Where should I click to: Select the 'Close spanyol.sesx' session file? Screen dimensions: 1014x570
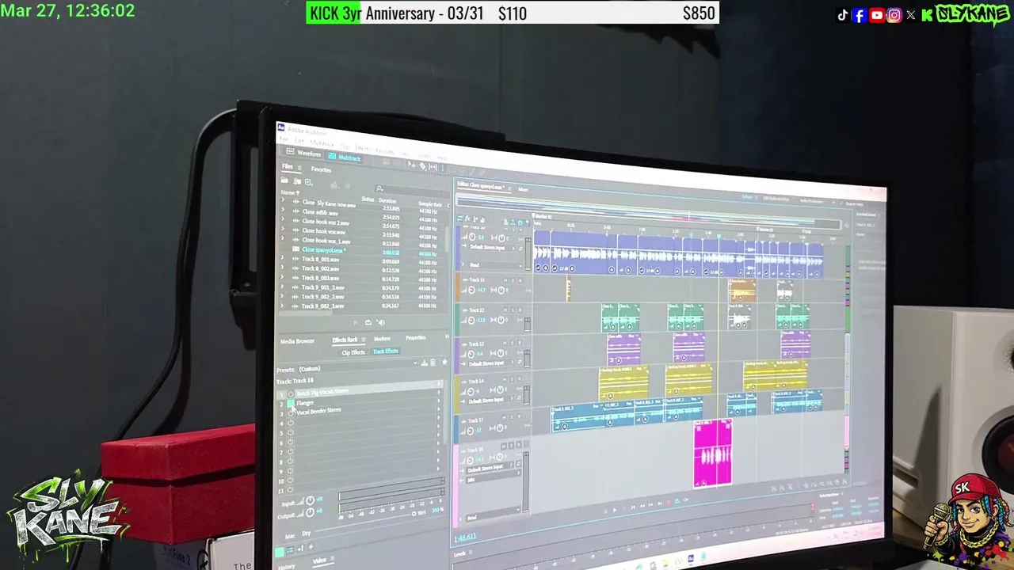tap(323, 249)
